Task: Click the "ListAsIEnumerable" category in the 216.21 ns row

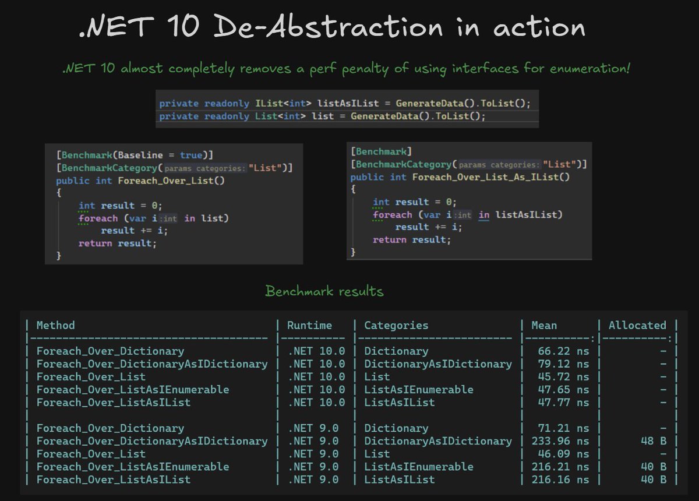Action: tap(419, 467)
